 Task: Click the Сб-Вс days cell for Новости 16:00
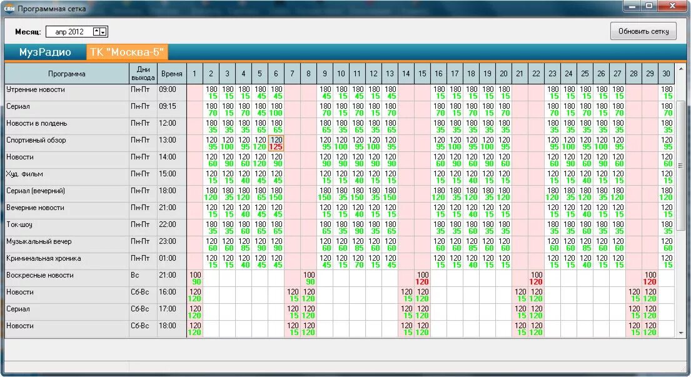coord(143,295)
